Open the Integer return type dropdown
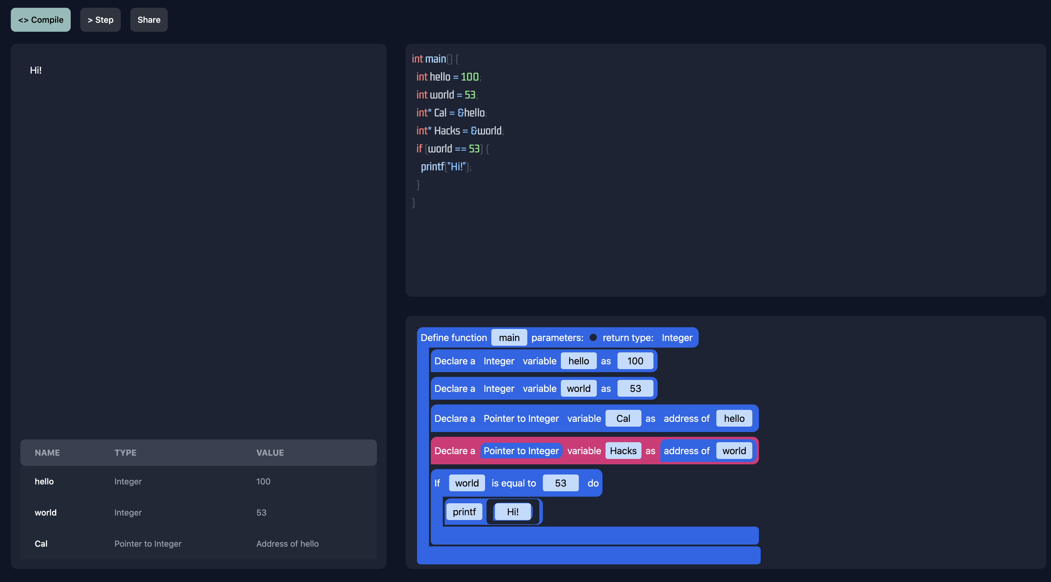 pos(676,337)
